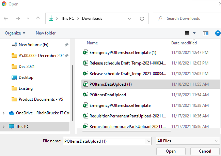
Task: Click the OneDrive cloud icon
Action: coord(12,113)
